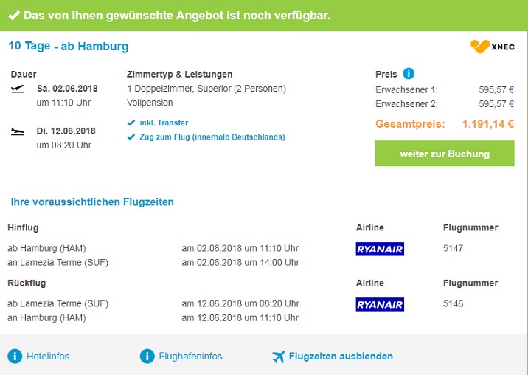
Task: Click the checkmark next to Zug zum Flug
Action: (131, 137)
